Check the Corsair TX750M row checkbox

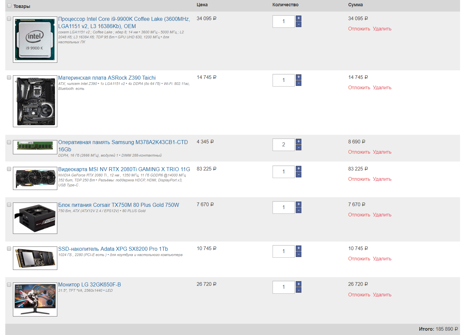(x=9, y=205)
